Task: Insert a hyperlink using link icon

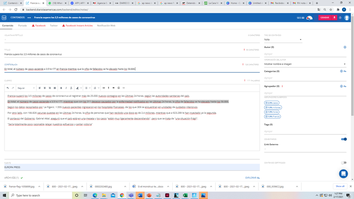Action: 104,88
